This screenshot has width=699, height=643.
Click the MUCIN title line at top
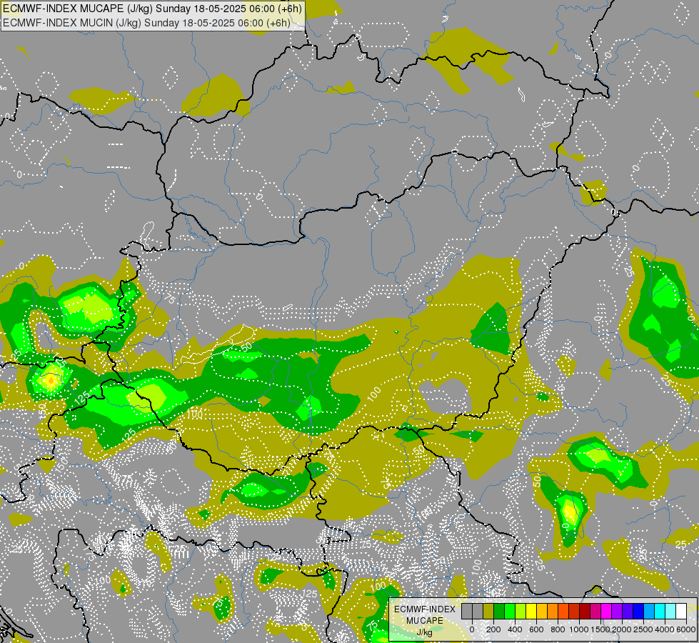146,23
